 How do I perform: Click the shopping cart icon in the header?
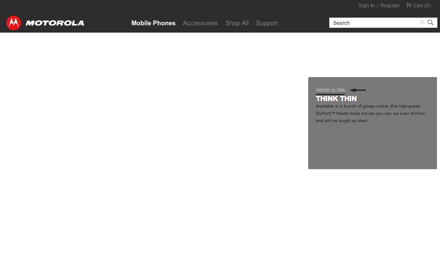pyautogui.click(x=409, y=5)
